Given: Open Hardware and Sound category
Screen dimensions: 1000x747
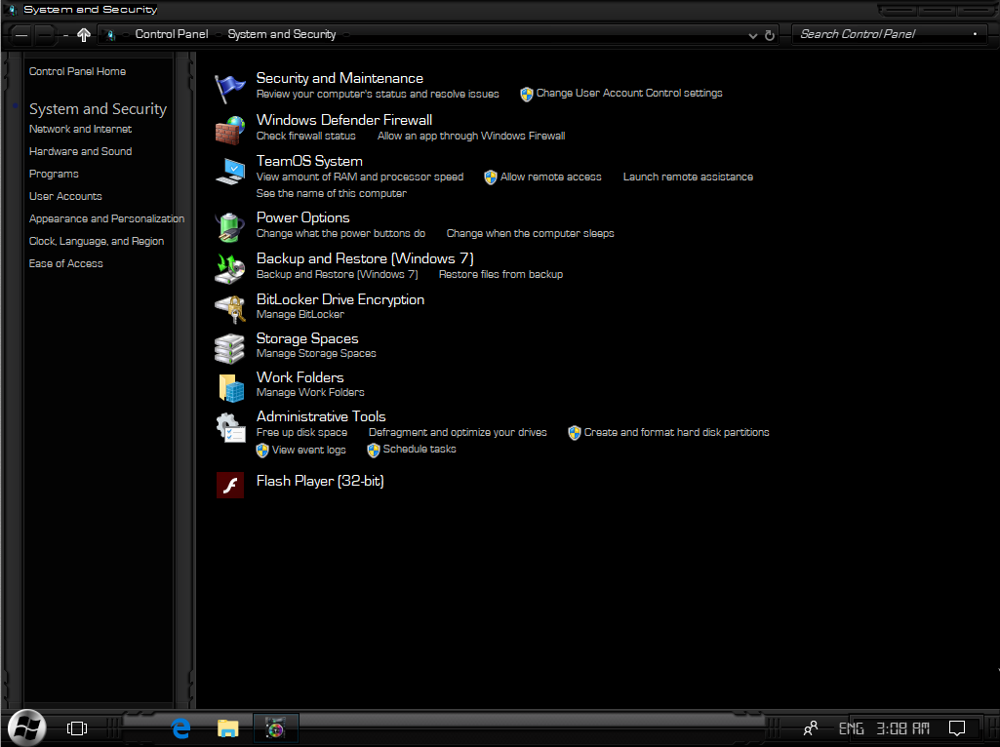Looking at the screenshot, I should click(80, 151).
